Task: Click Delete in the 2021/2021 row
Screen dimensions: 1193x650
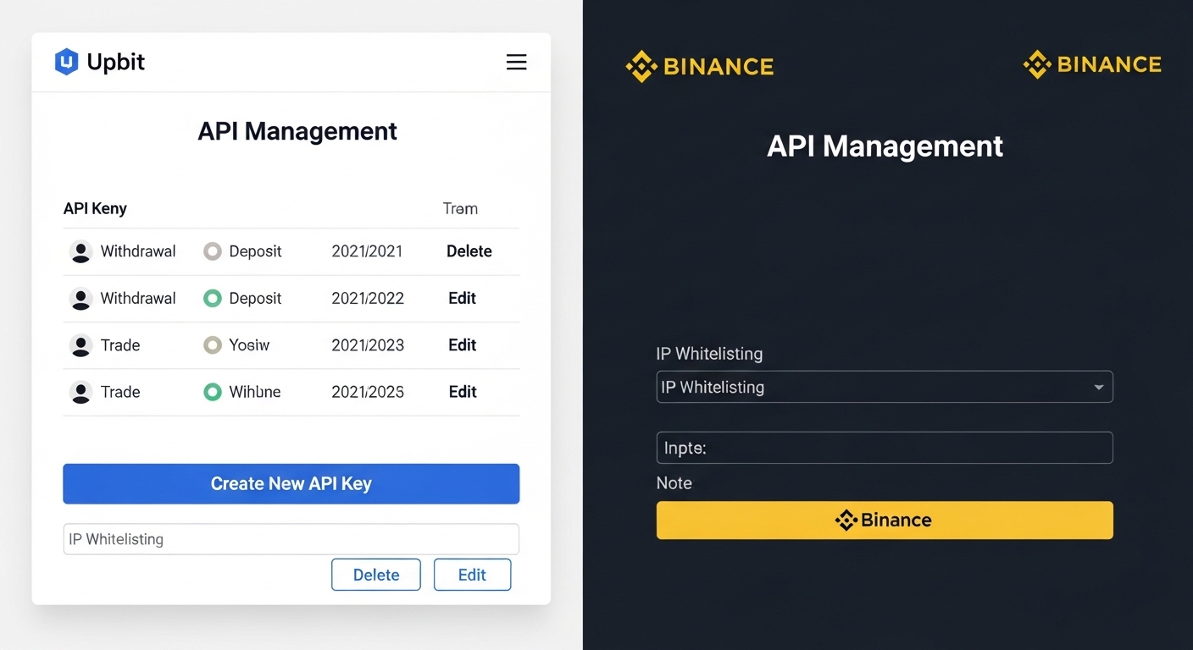Action: pos(469,251)
